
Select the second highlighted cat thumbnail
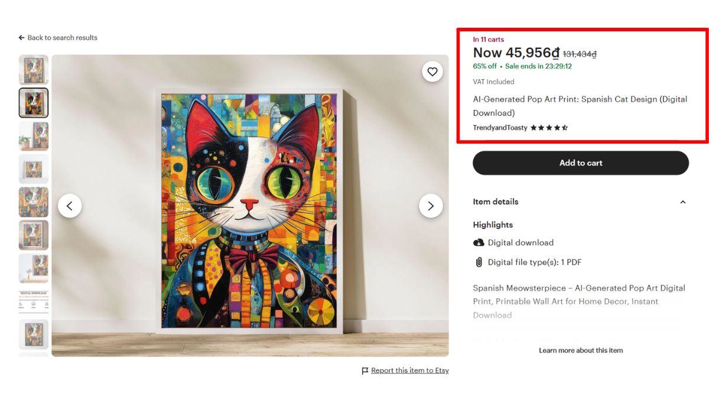[34, 102]
